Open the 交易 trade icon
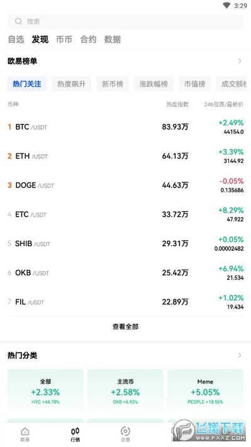This screenshot has height=447, width=251. pyautogui.click(x=125, y=431)
